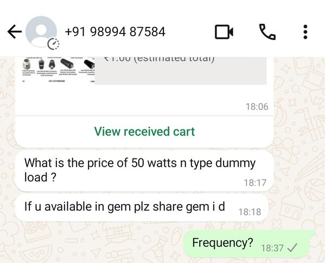Tap the 18:17 message timestamp
Screen dimensions: 325x263
coord(255,183)
